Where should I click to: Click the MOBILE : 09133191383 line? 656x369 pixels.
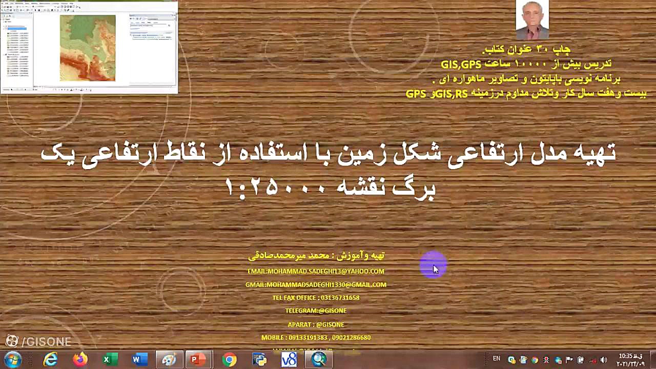[316, 338]
